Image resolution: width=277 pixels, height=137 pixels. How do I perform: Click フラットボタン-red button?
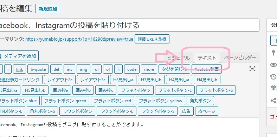112,101
